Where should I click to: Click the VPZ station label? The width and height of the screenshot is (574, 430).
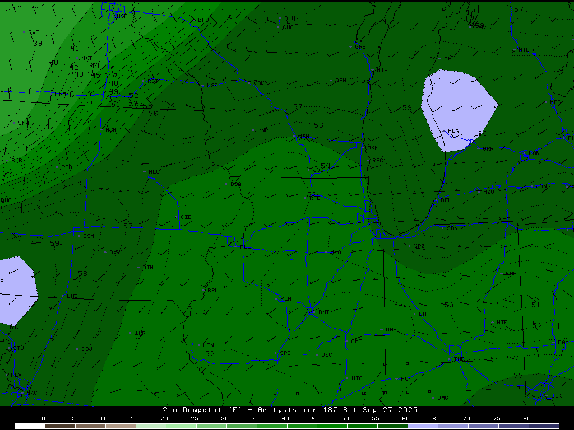[x=419, y=246]
